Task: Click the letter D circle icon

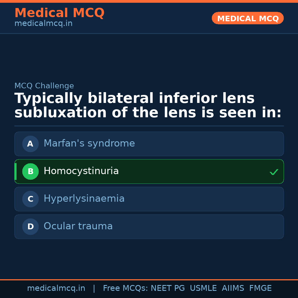Action: pos(30,227)
